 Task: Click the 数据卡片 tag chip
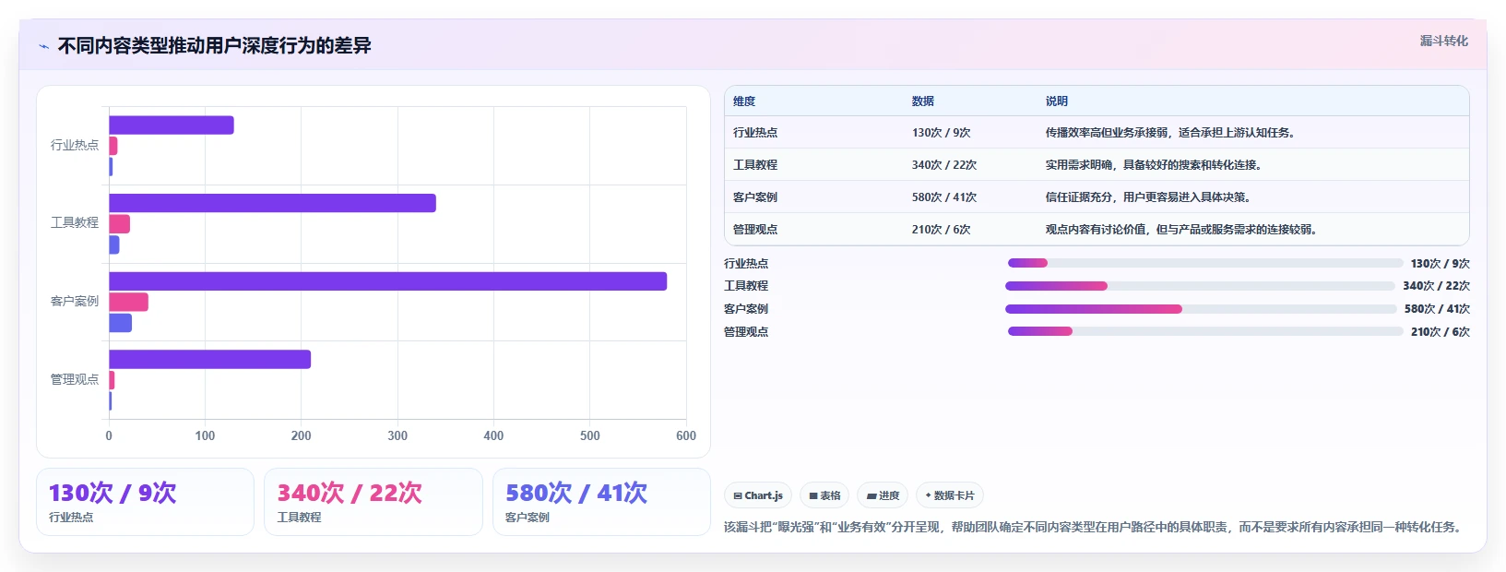[x=950, y=495]
